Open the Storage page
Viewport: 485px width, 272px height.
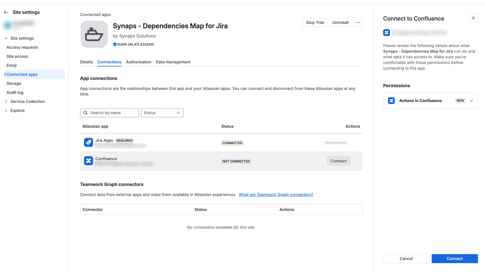tap(14, 84)
